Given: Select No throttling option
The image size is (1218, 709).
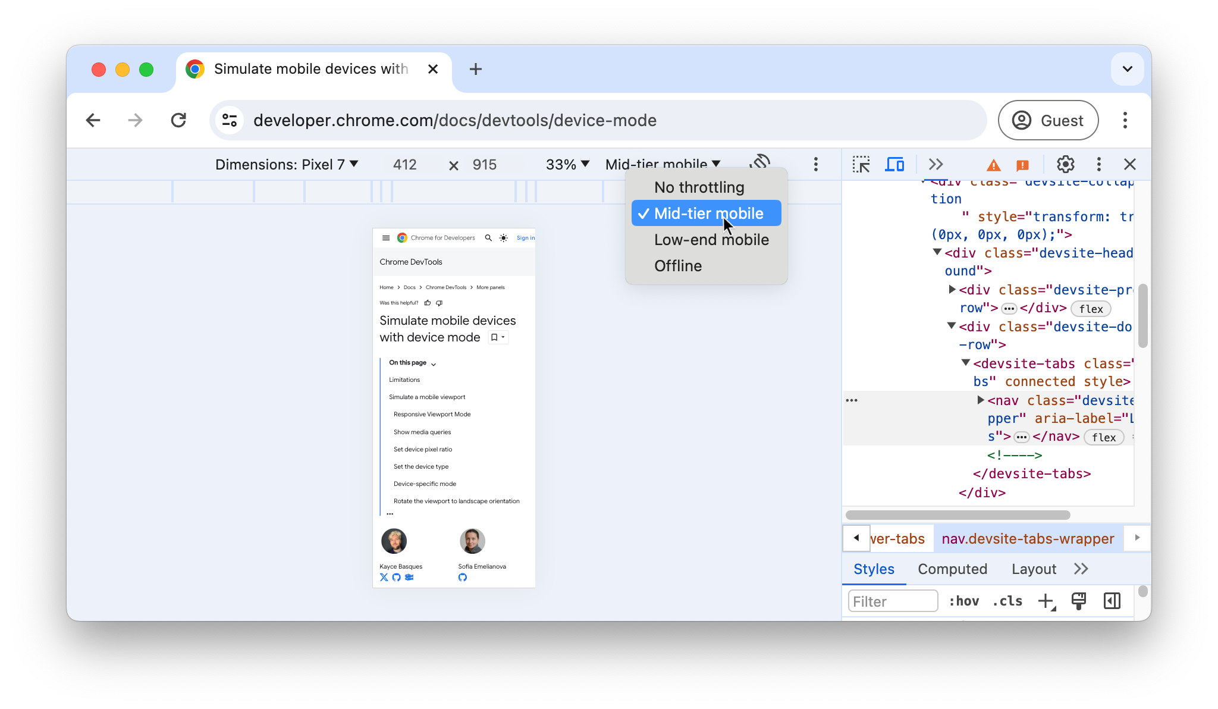Looking at the screenshot, I should click(x=698, y=187).
